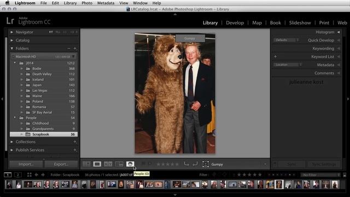Image resolution: width=350 pixels, height=197 pixels.
Task: Add keyword with Keyword List plus icon
Action: point(275,57)
